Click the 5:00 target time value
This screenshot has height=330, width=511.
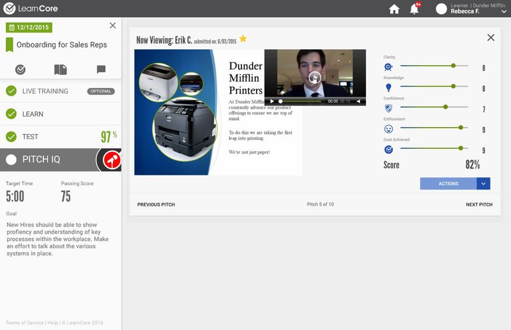[15, 197]
